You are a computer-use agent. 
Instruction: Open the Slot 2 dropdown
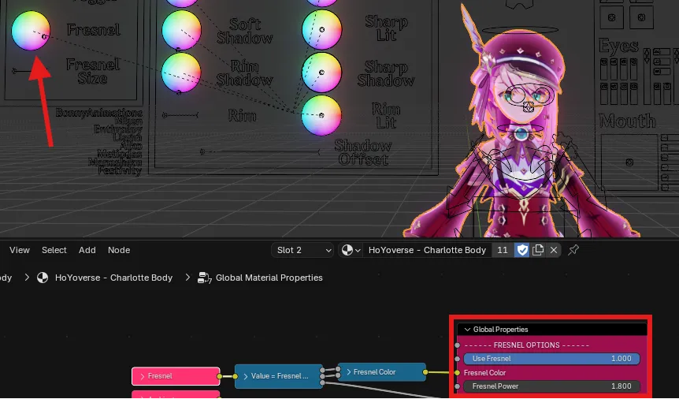click(x=302, y=250)
